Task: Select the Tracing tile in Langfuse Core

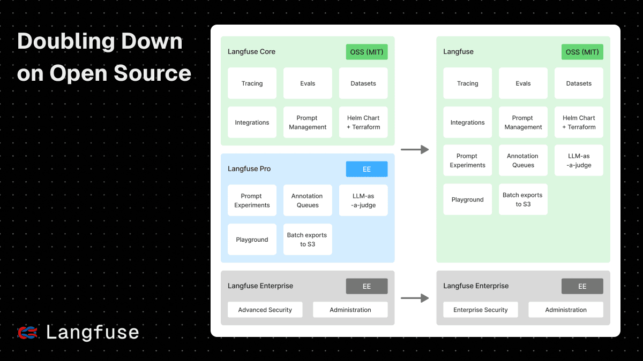Action: pyautogui.click(x=252, y=83)
